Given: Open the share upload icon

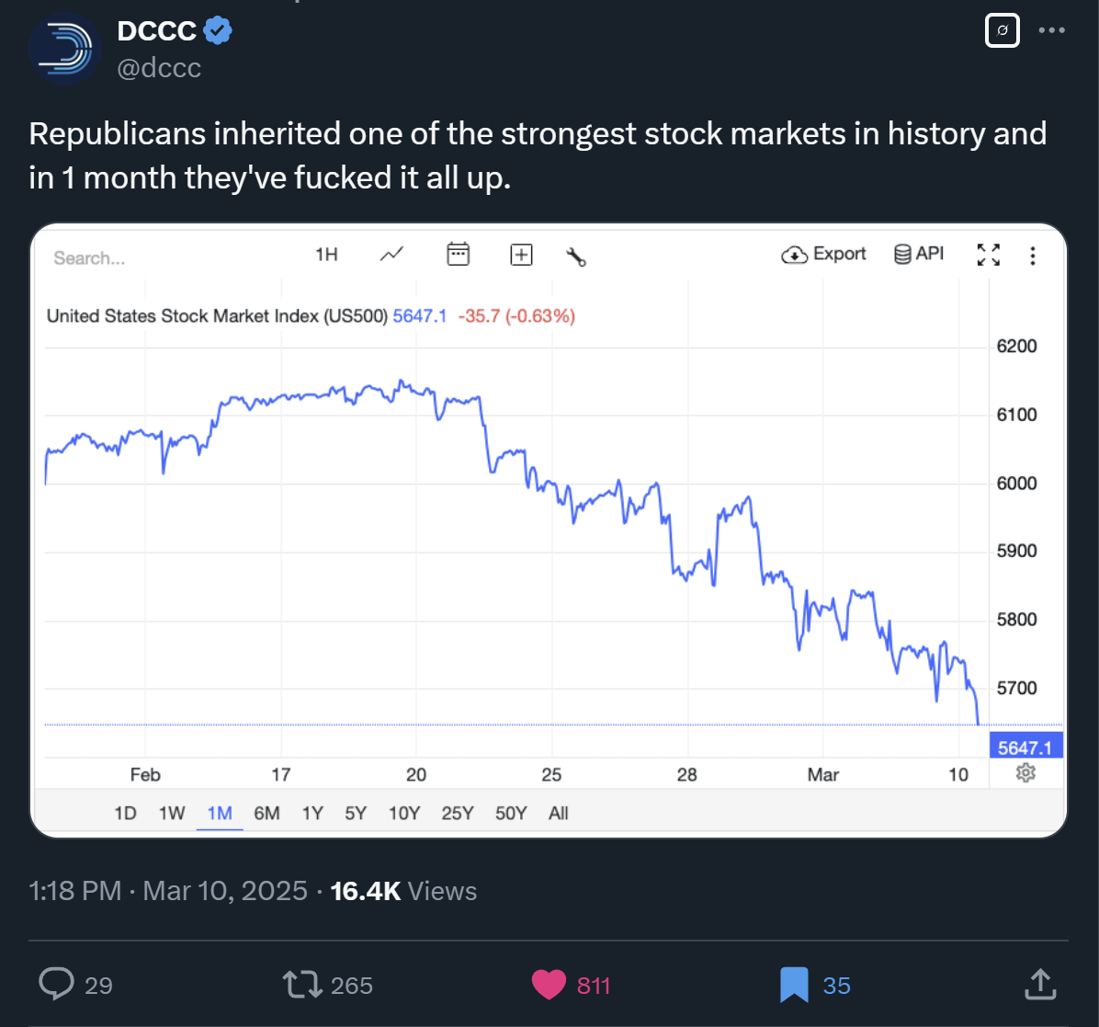Looking at the screenshot, I should point(1040,984).
